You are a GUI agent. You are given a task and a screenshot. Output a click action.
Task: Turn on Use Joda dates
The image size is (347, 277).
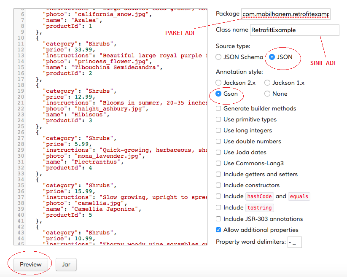coord(218,152)
